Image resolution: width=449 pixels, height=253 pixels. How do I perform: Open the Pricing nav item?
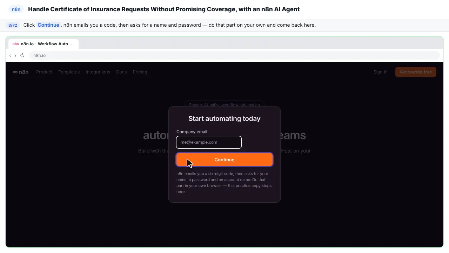tap(140, 72)
